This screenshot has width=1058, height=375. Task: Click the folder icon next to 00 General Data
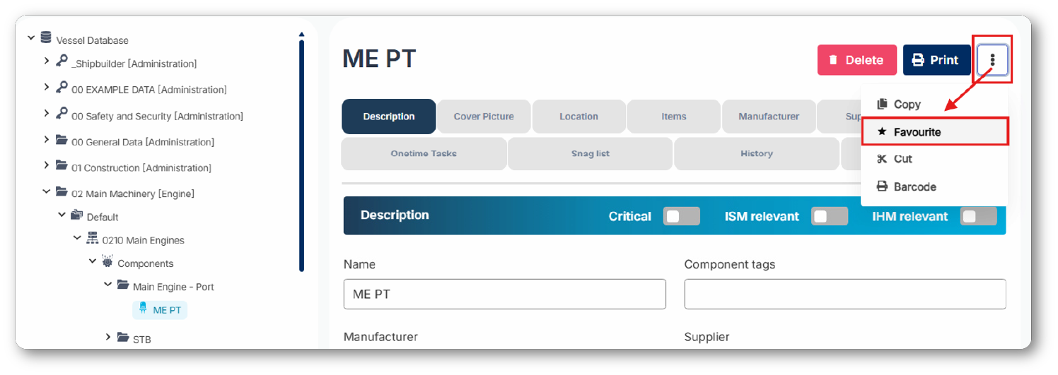point(62,141)
